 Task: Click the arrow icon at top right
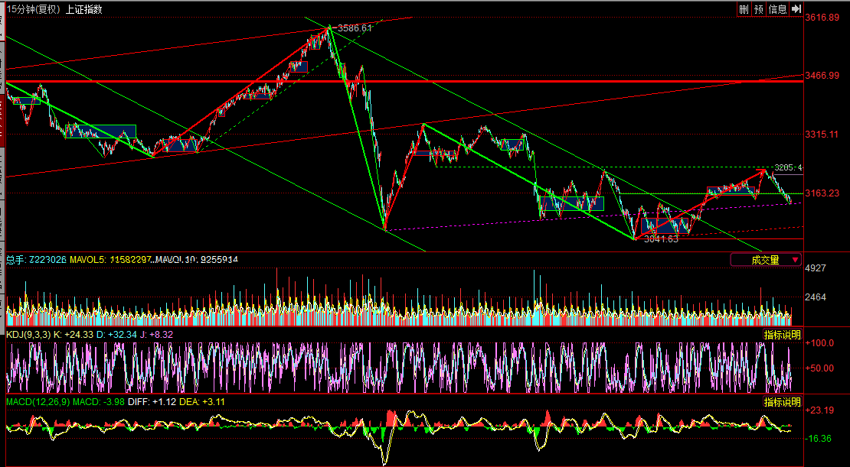click(796, 9)
